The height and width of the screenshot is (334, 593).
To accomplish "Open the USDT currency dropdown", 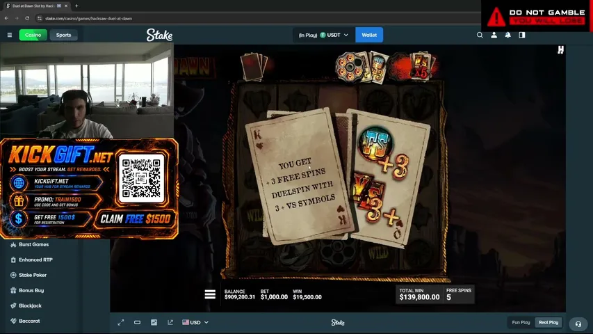I will tap(323, 35).
